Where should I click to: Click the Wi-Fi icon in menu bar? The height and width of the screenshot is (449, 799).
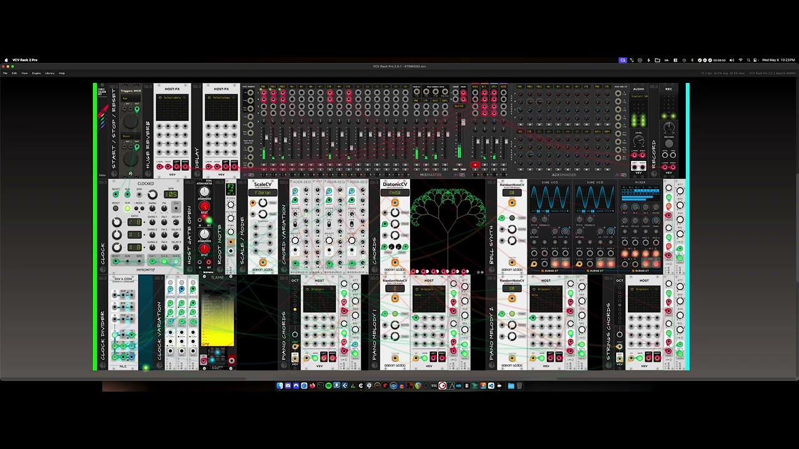(740, 60)
